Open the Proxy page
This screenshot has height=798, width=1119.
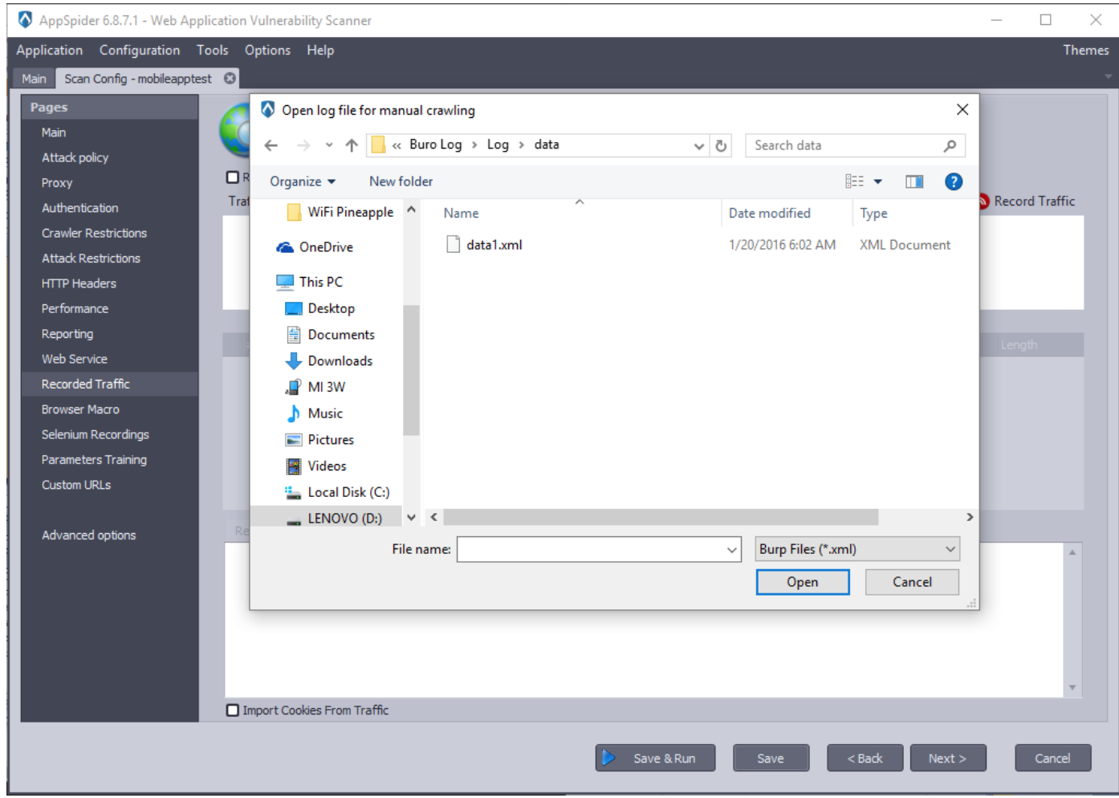(57, 183)
